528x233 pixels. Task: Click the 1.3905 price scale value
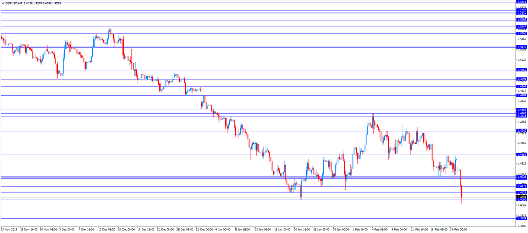coord(522,225)
